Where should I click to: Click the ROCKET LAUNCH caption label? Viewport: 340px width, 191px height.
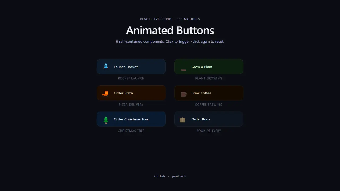click(x=131, y=78)
